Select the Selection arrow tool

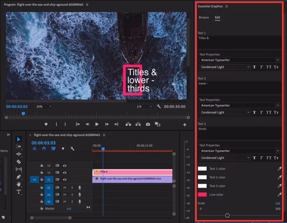[x=19, y=139]
